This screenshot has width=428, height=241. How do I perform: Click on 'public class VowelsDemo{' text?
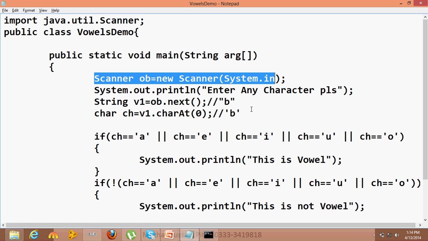coord(71,32)
